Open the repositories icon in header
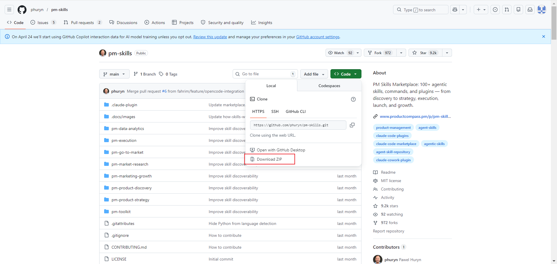 click(x=518, y=10)
